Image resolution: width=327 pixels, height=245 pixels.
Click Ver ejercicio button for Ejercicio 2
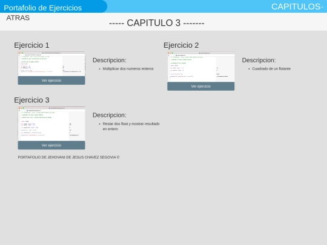click(x=200, y=87)
